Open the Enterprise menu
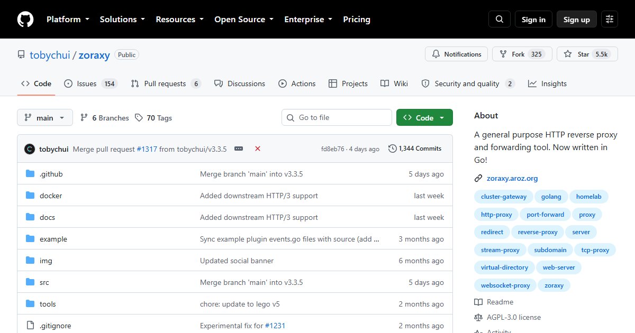 tap(309, 20)
